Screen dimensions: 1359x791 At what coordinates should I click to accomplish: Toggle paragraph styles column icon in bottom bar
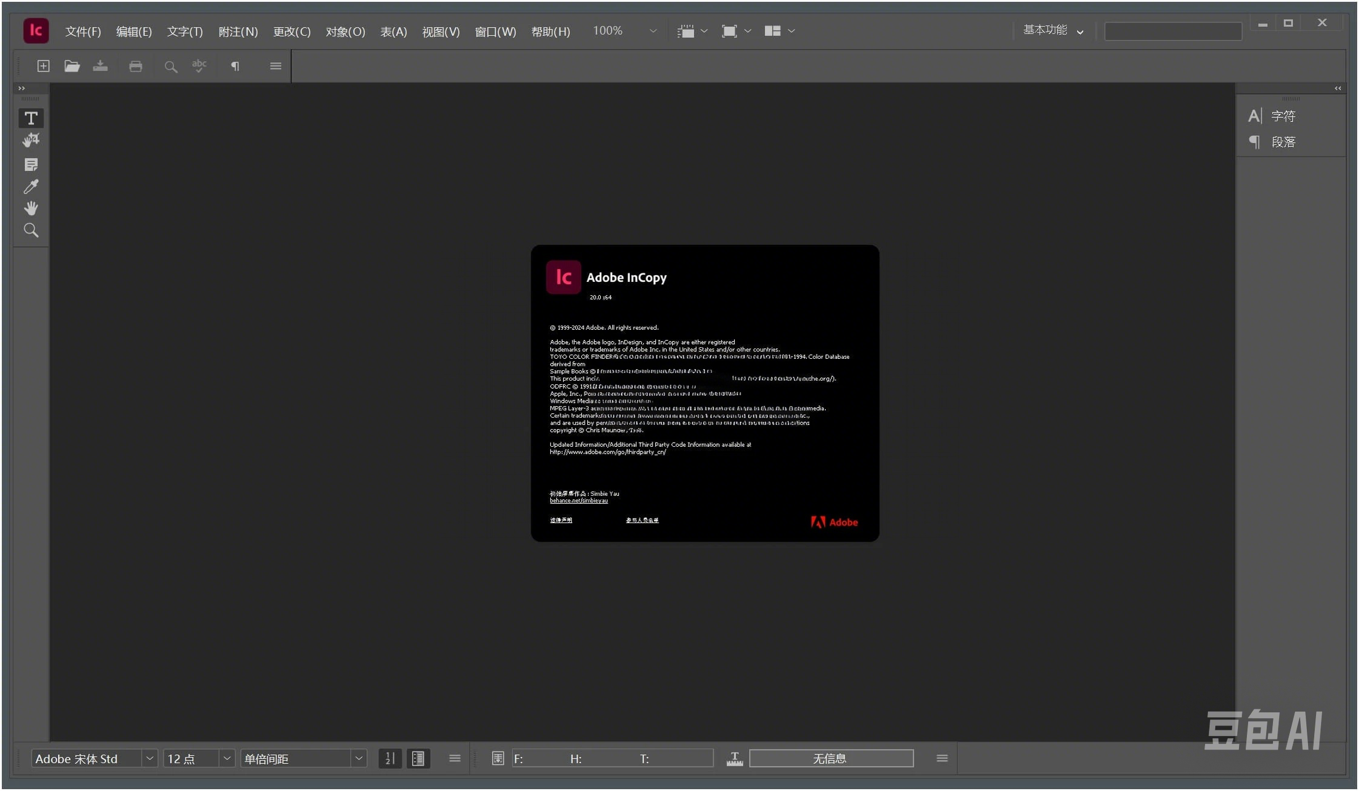(x=418, y=758)
